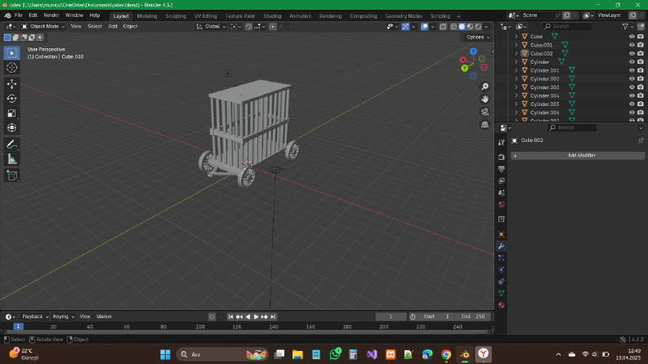This screenshot has width=648, height=364.
Task: Open the Scene properties tab
Action: click(x=501, y=193)
